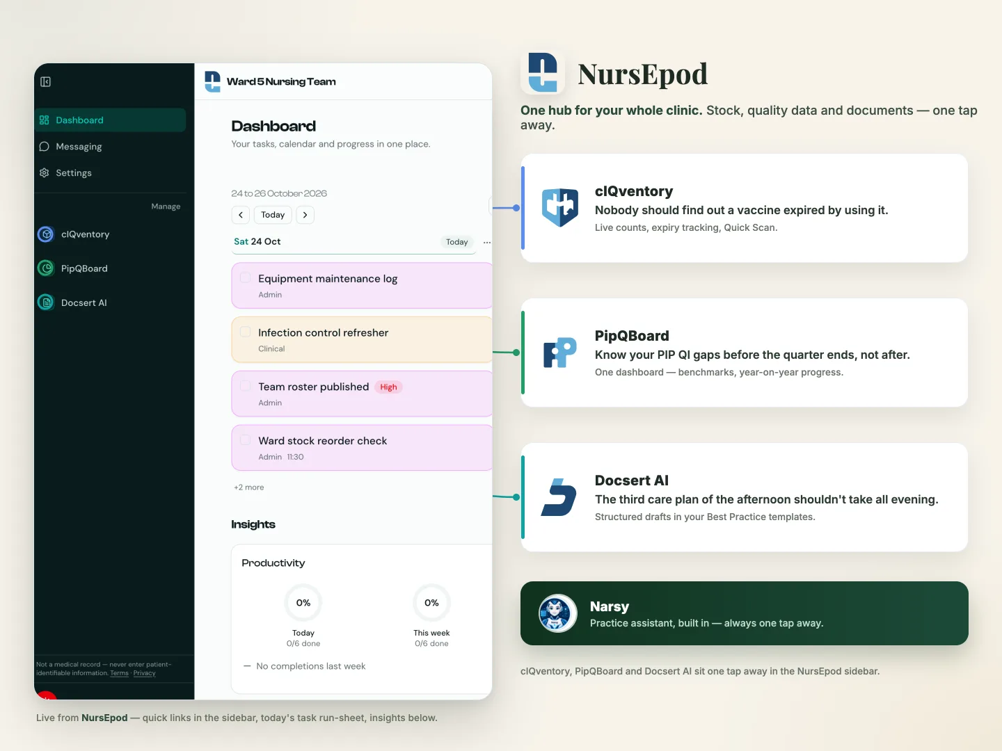Open Dashboard in the sidebar
Screen dimensions: 1002x751
point(110,120)
